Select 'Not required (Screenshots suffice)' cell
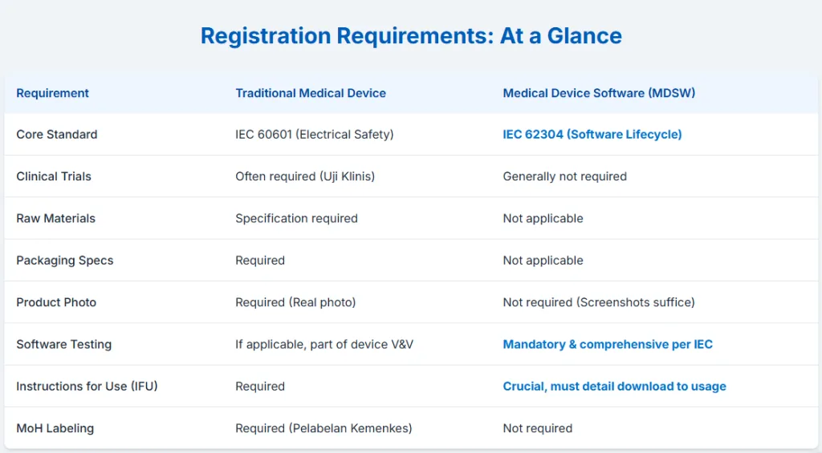 [599, 303]
